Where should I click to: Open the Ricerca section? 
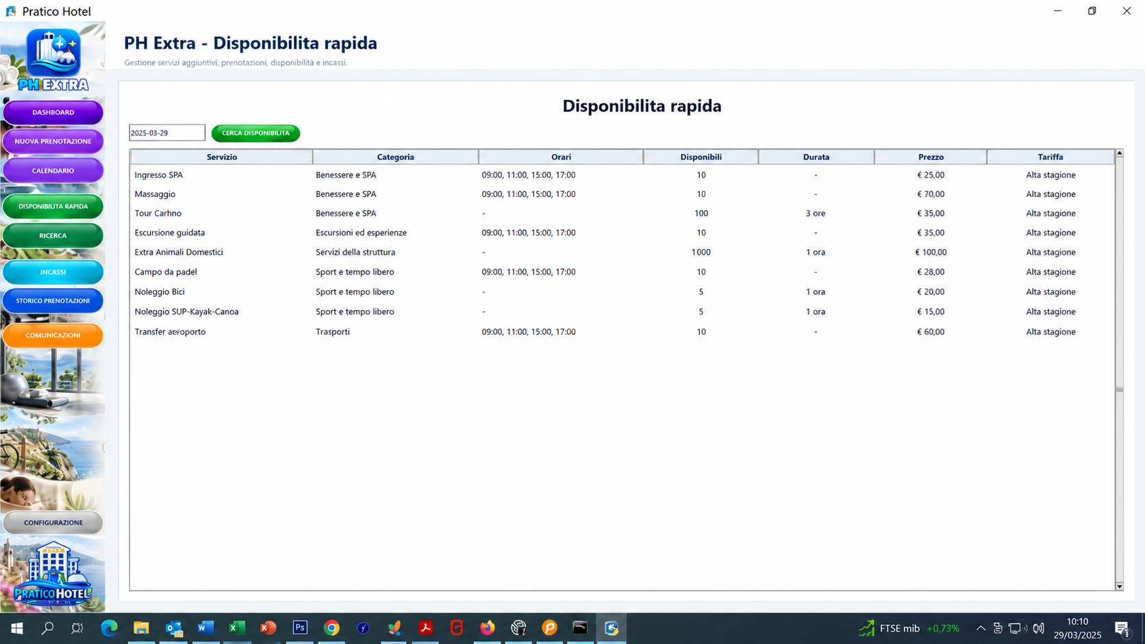53,235
